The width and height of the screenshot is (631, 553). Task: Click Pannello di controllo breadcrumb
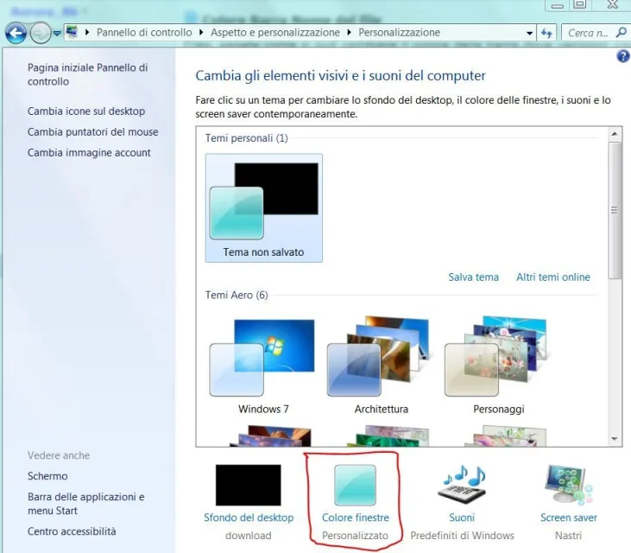(x=144, y=32)
